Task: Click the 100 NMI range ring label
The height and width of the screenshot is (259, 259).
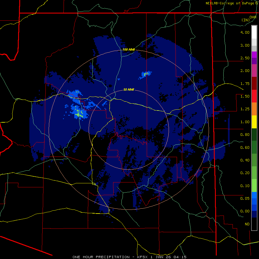Action: pos(129,49)
